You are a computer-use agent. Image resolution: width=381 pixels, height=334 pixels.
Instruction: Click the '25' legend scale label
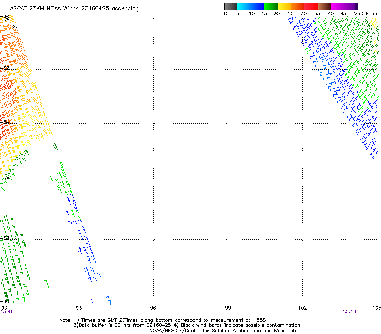pos(291,14)
